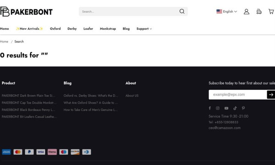Click the Home breadcrumb link
Viewport: 275px width, 165px height.
[x=4, y=42]
